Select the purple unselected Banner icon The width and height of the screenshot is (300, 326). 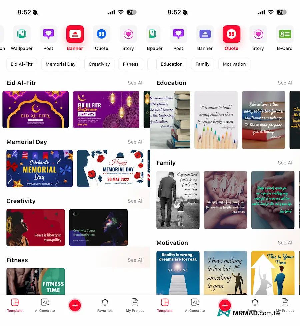pyautogui.click(x=205, y=34)
